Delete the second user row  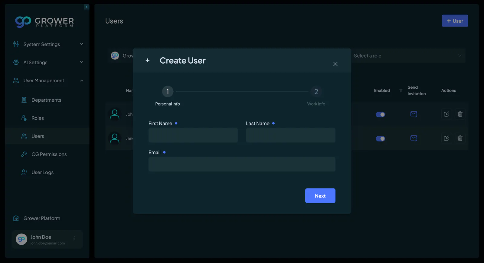click(x=460, y=138)
